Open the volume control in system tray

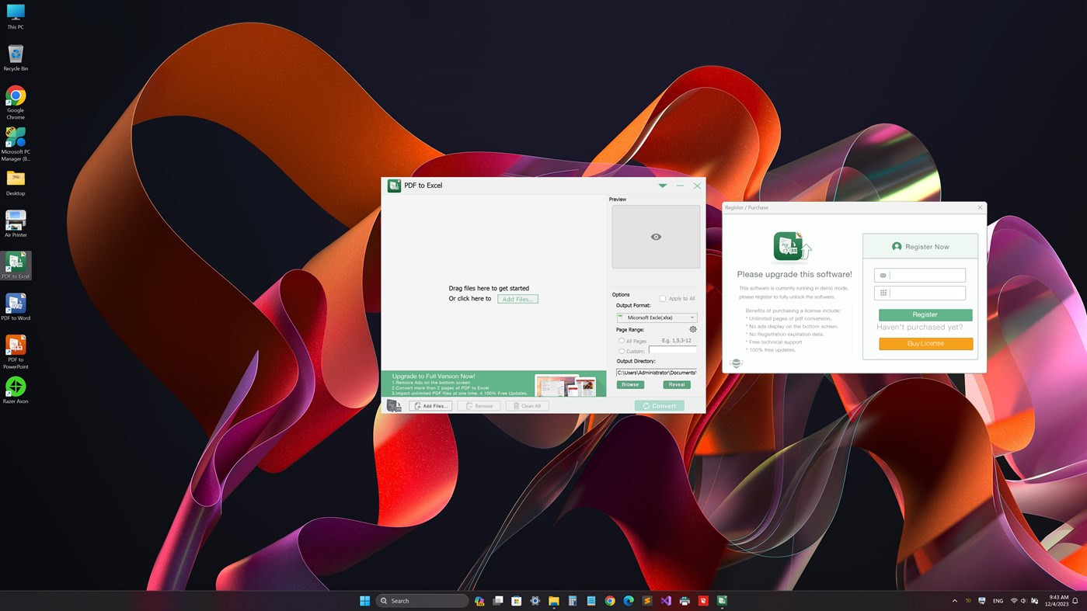pyautogui.click(x=1024, y=601)
